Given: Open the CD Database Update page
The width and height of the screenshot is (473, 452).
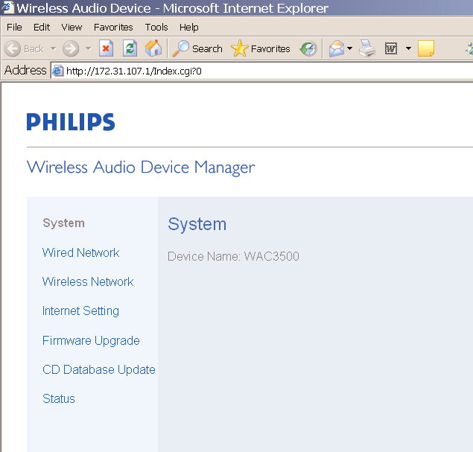Looking at the screenshot, I should pos(99,369).
